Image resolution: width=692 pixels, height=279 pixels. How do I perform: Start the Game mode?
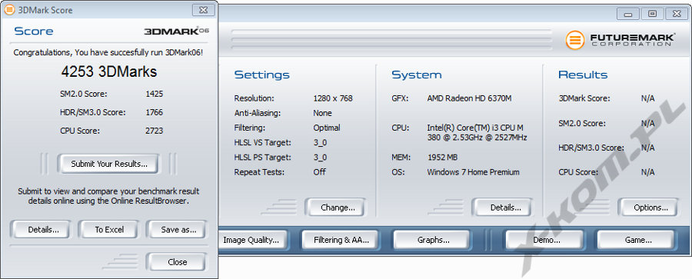tap(638, 240)
